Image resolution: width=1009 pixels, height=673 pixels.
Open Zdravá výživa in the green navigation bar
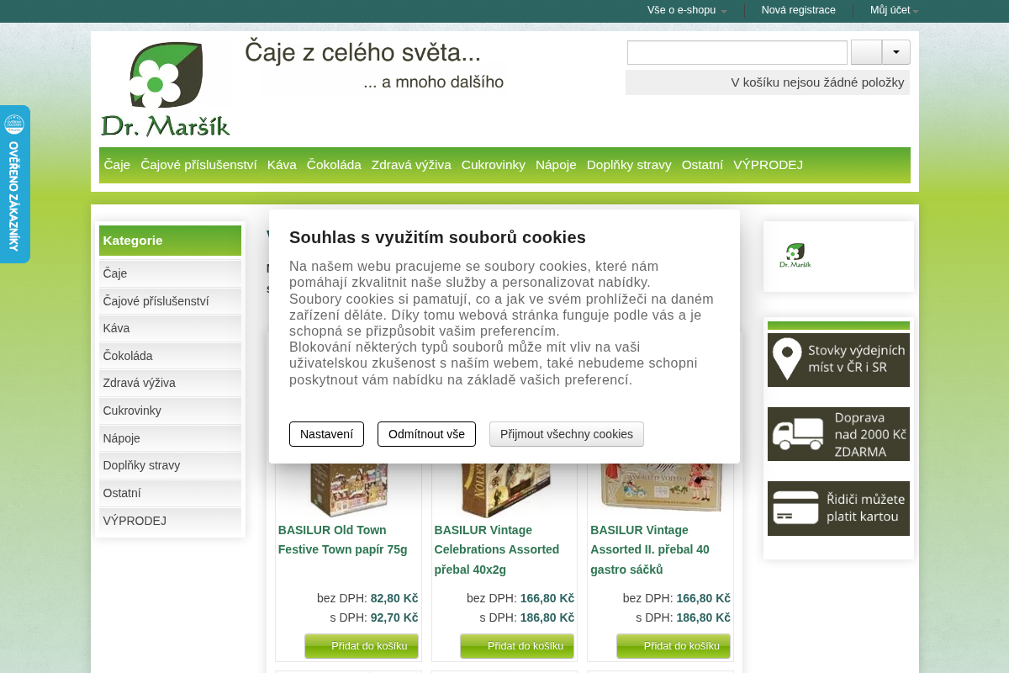pos(411,165)
